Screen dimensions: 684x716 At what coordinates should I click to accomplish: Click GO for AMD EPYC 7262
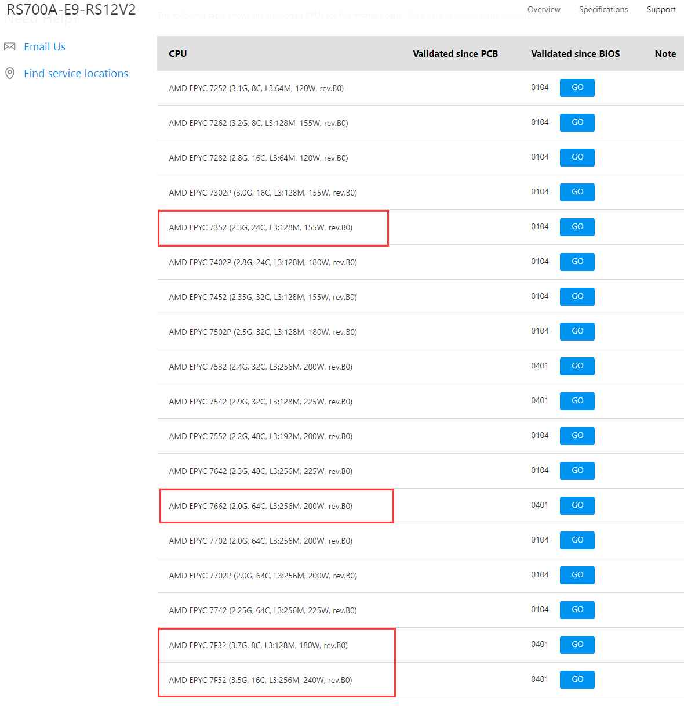pyautogui.click(x=577, y=122)
